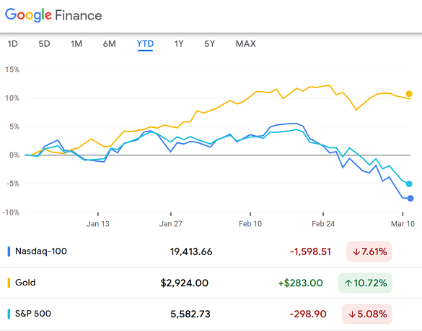
Task: Show the 5Y chart range
Action: tap(210, 43)
